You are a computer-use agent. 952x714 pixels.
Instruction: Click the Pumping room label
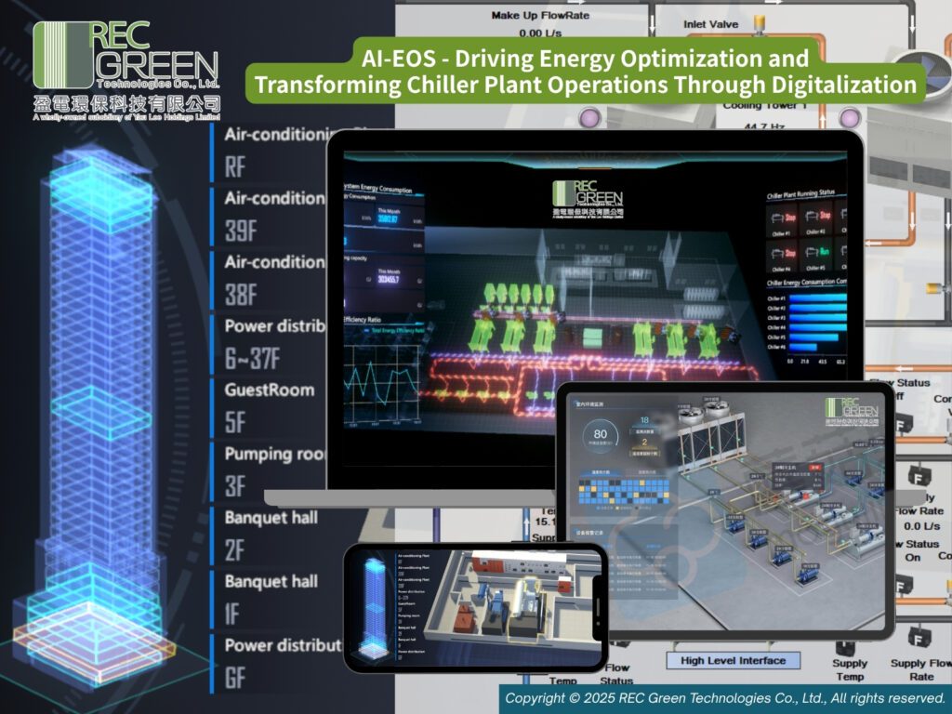275,454
